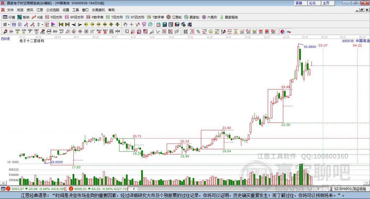Open the P四方形 tool
The image size is (370, 199).
54,17
